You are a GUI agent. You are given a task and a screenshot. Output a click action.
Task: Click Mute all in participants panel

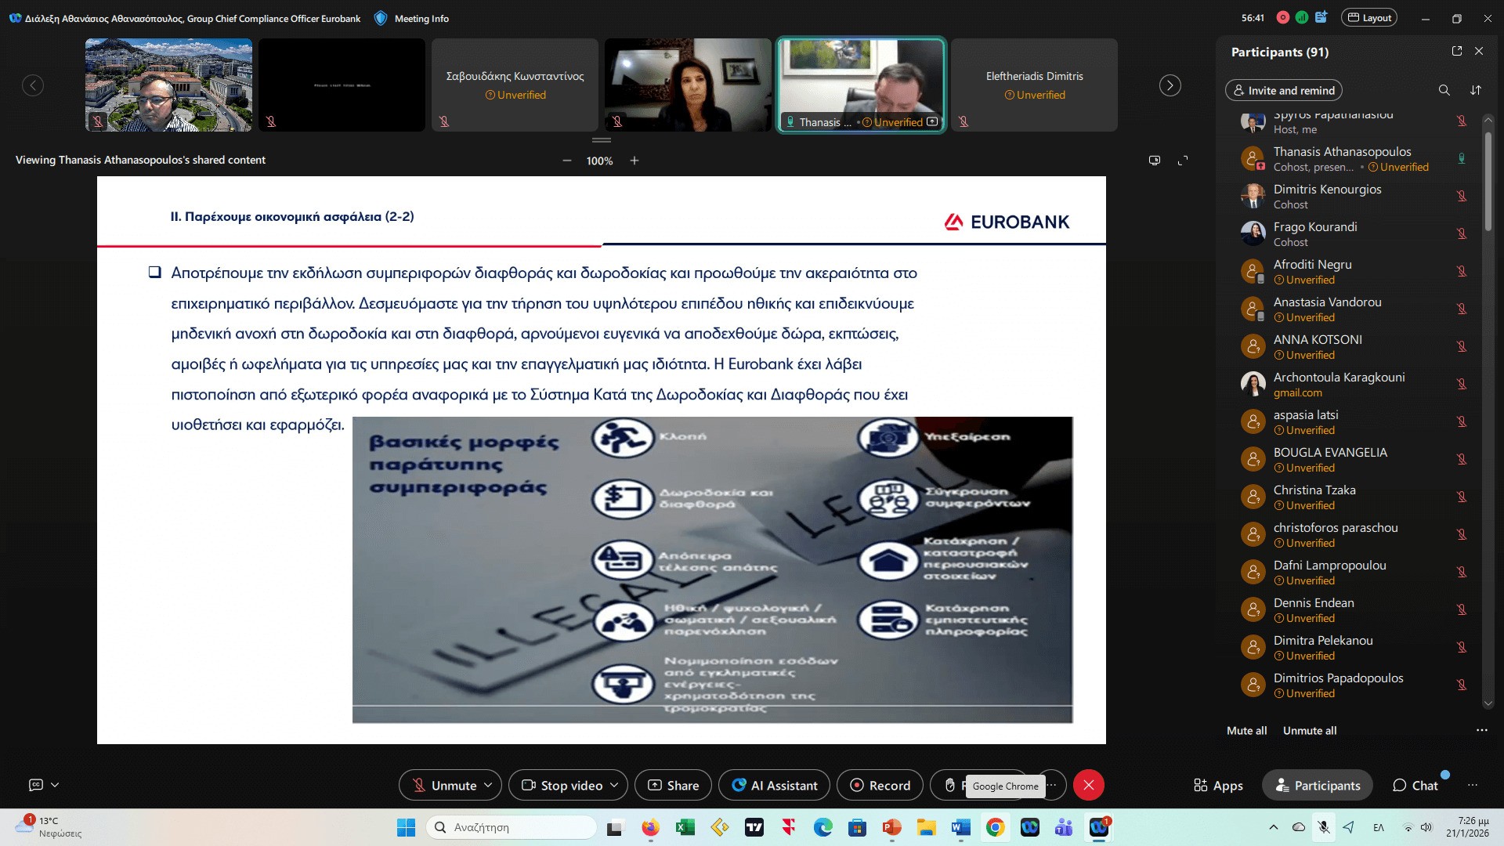[1246, 730]
